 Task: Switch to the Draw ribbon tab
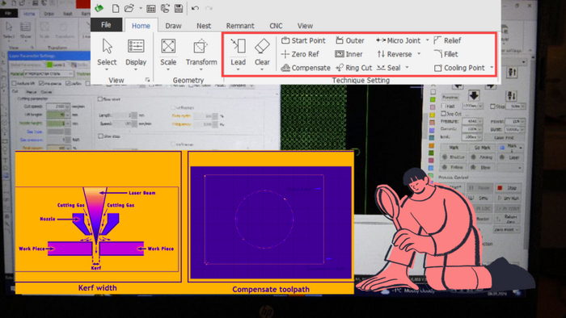[173, 26]
